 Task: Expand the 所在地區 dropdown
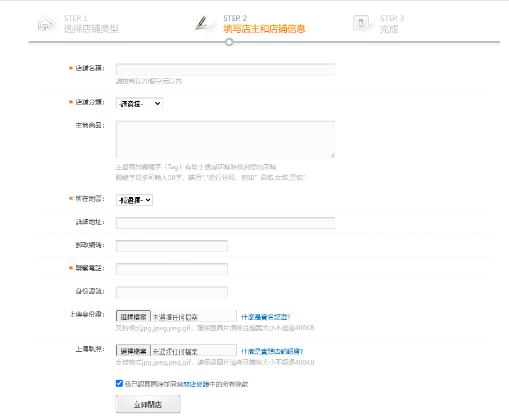click(x=135, y=200)
